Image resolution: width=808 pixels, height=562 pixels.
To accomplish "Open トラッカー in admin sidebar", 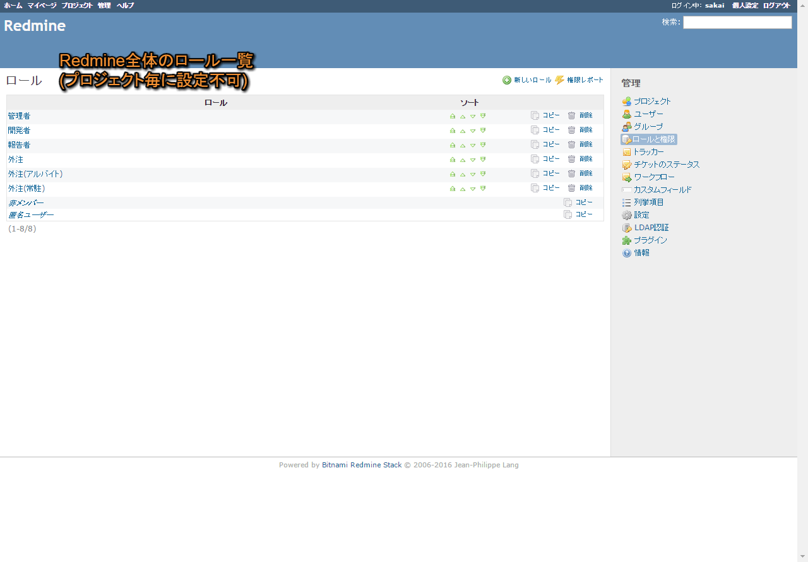I will (643, 152).
